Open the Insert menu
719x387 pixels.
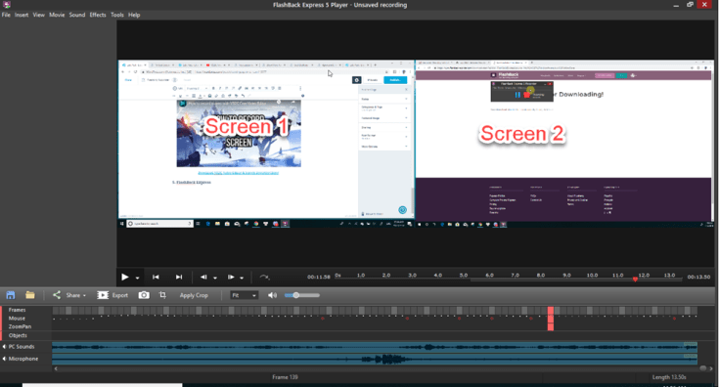pyautogui.click(x=22, y=15)
